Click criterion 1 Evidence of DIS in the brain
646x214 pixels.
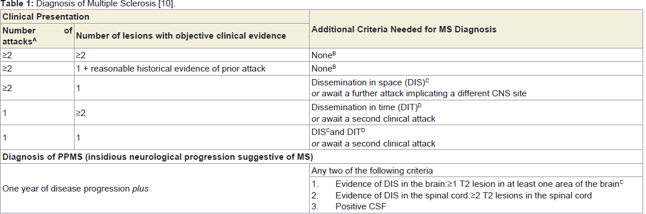(x=467, y=184)
